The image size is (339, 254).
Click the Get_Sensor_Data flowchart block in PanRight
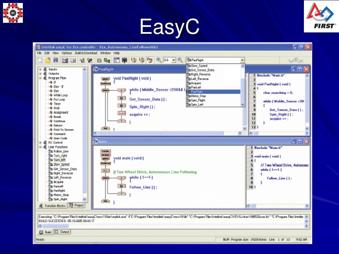121,98
